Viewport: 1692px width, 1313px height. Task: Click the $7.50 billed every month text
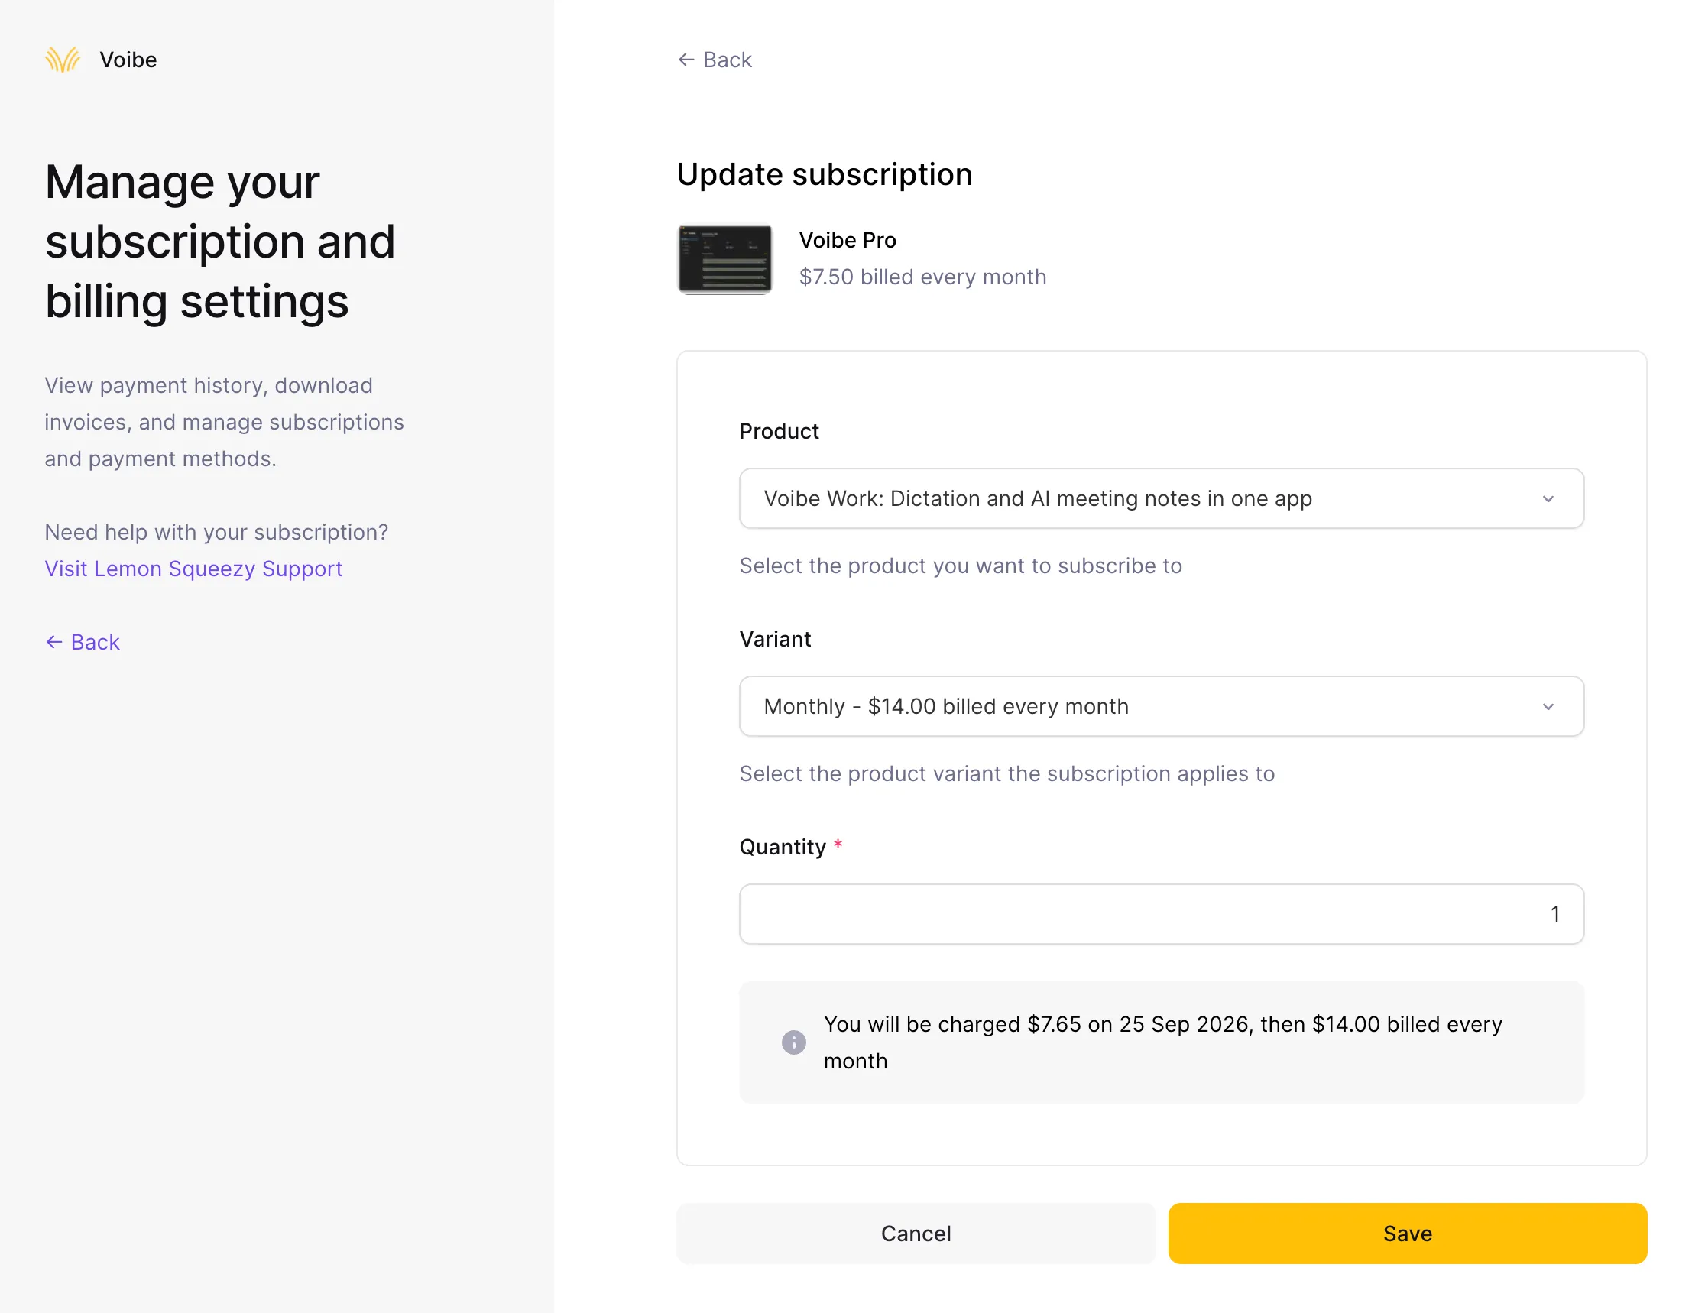pyautogui.click(x=922, y=277)
